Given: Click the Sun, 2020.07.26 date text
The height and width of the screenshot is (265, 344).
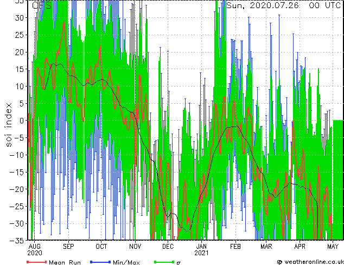Looking at the screenshot, I should coord(263,5).
